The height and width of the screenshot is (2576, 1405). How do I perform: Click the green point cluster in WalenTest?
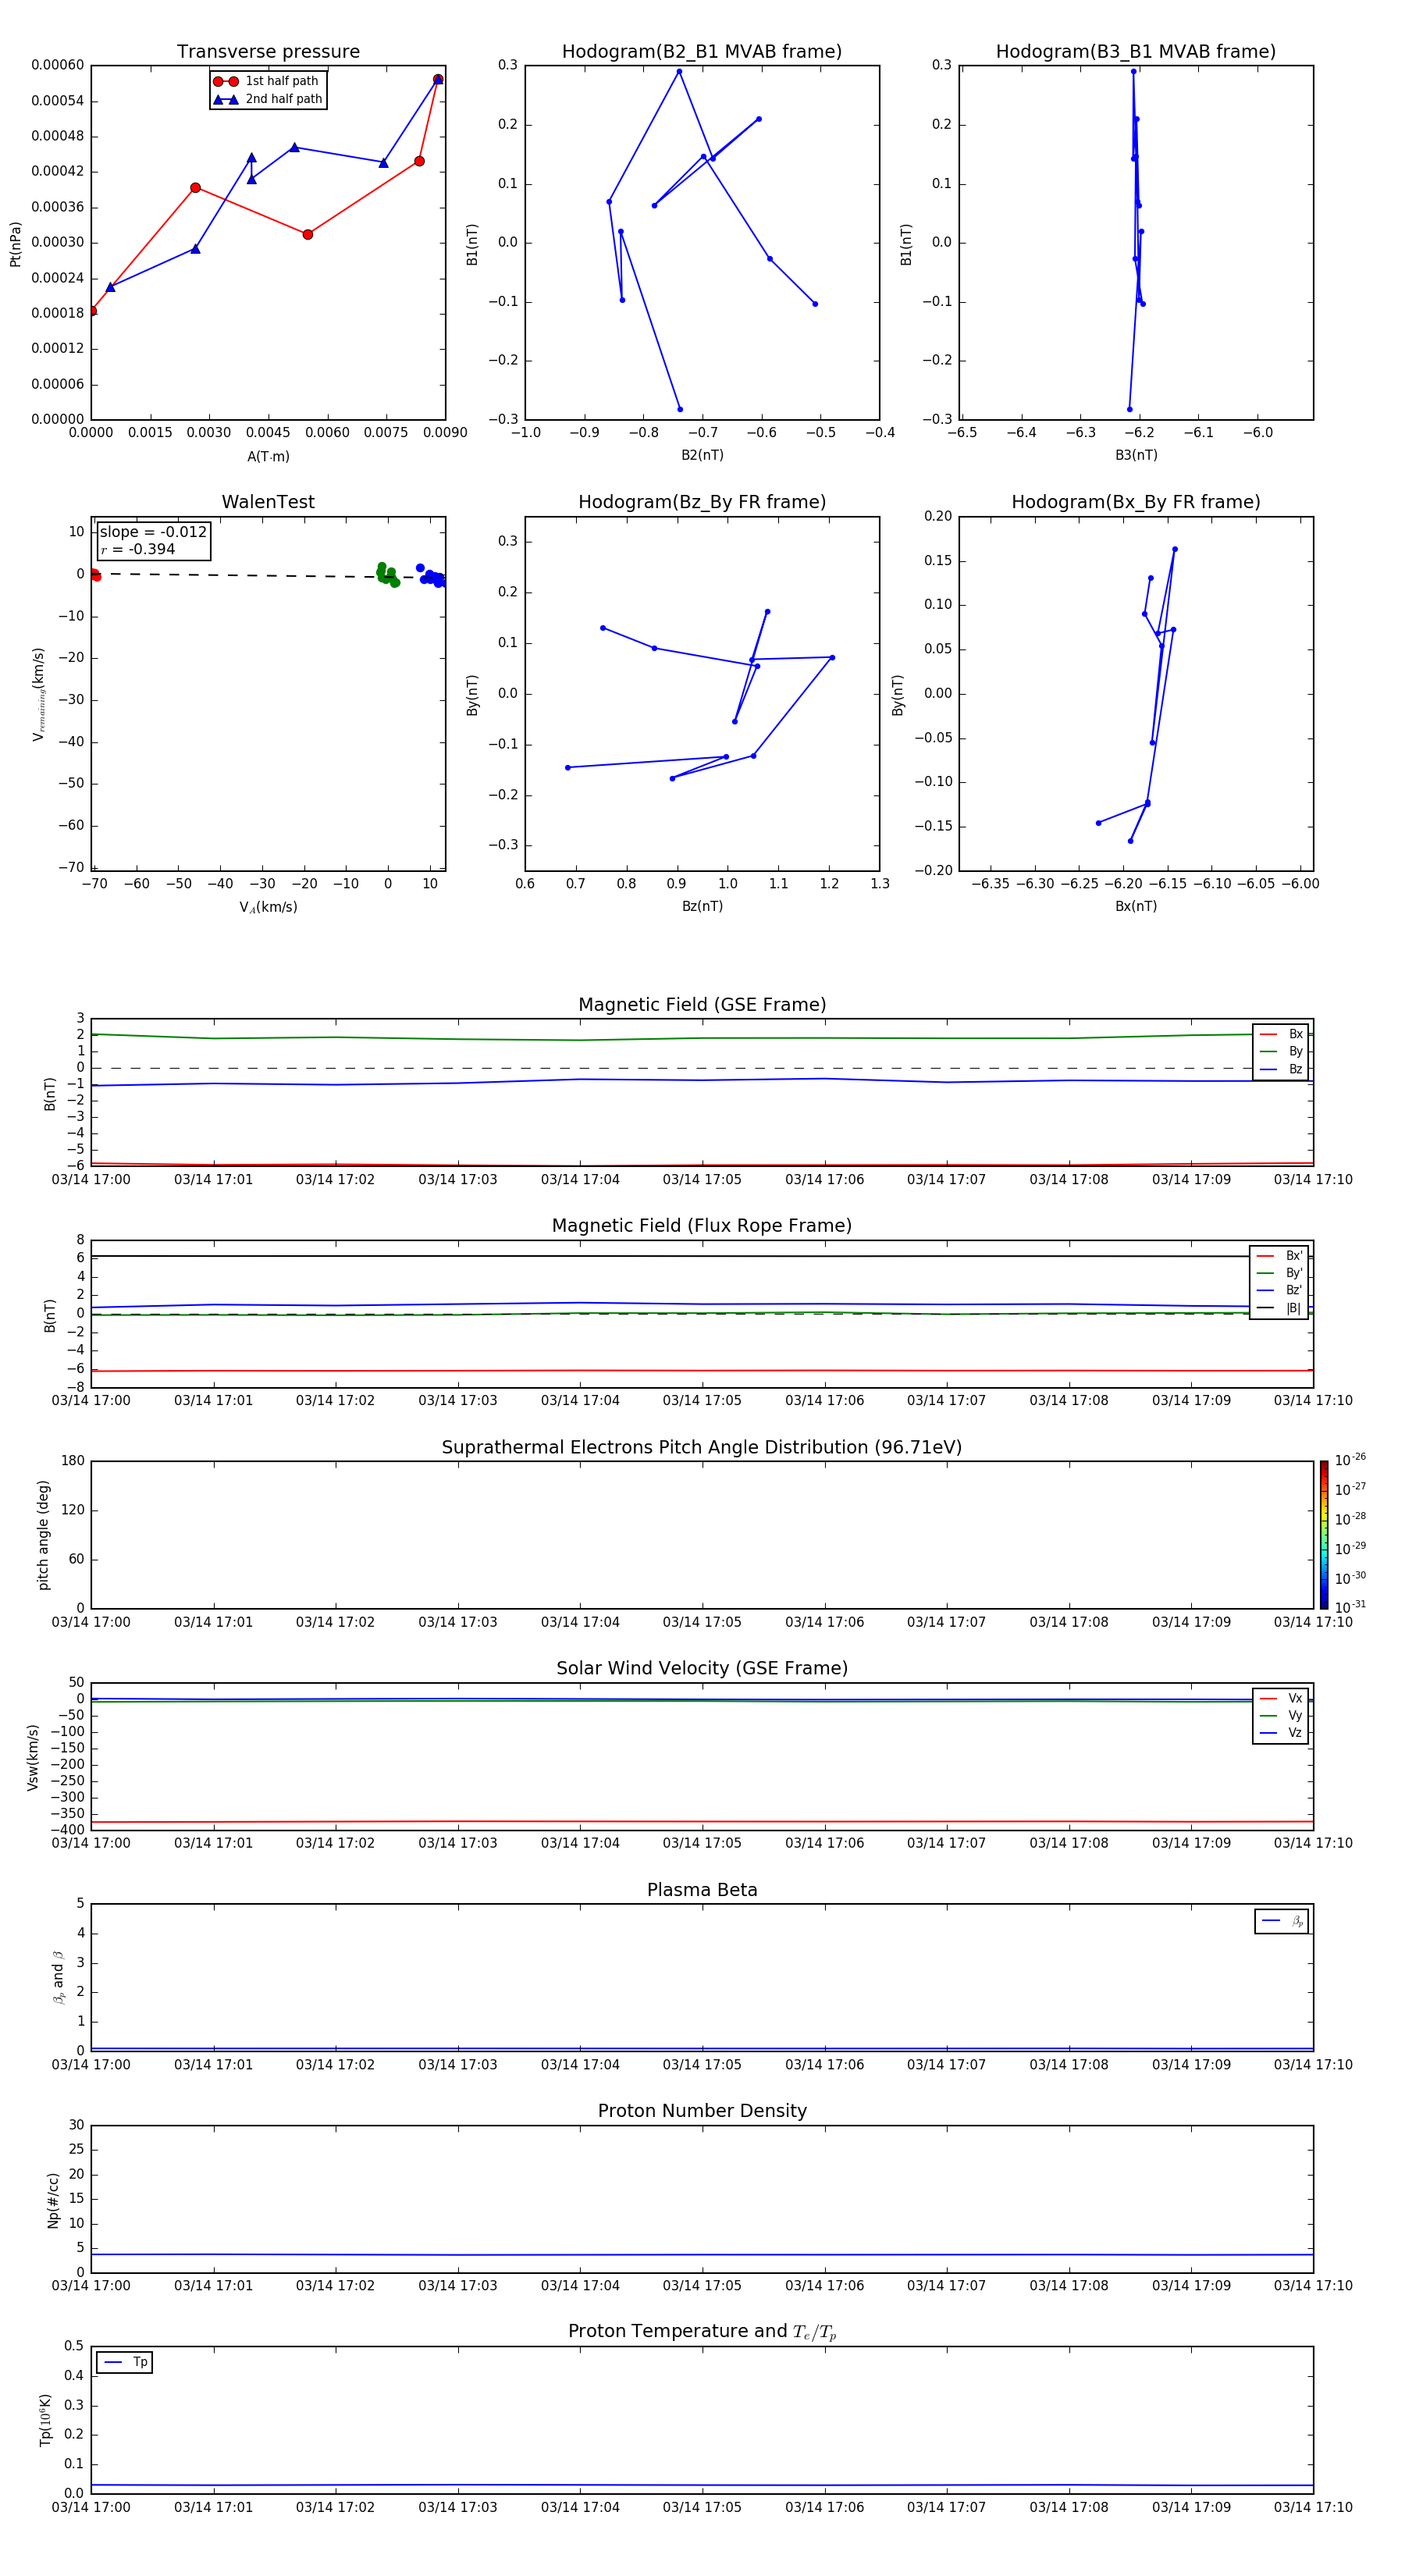pyautogui.click(x=387, y=574)
